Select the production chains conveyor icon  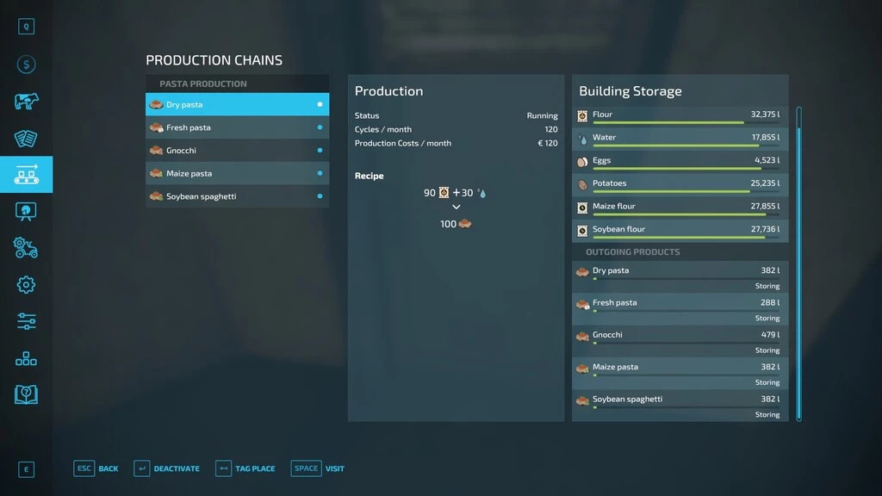(x=27, y=174)
